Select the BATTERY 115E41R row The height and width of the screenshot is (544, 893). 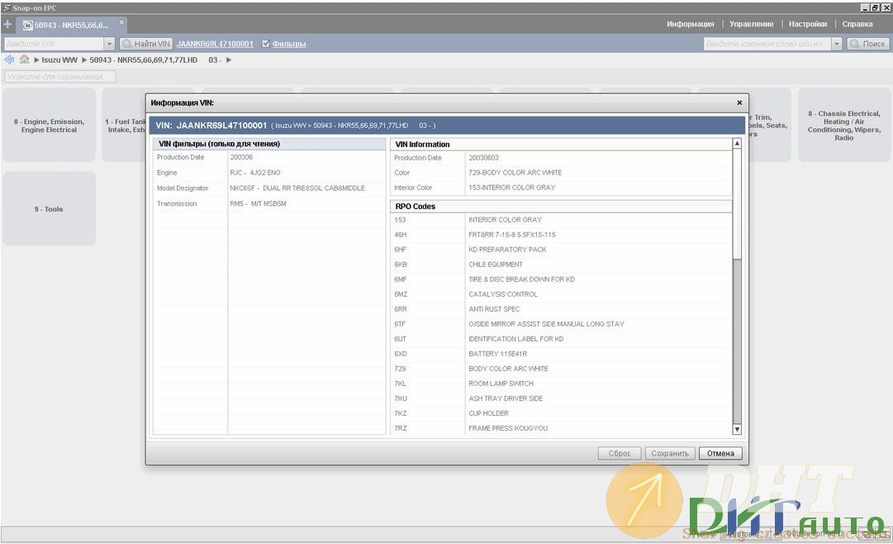[561, 354]
